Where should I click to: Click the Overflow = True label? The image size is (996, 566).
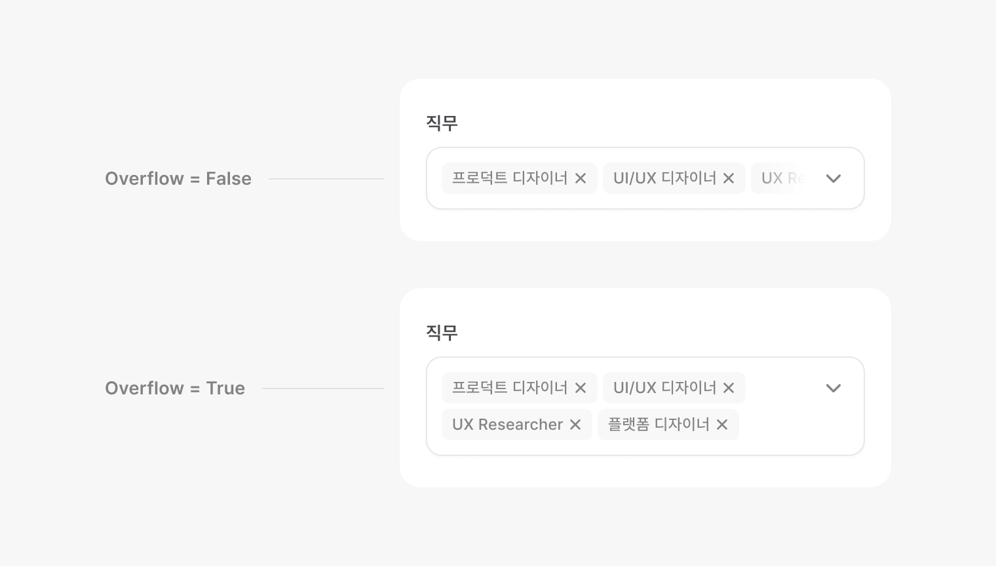point(175,388)
